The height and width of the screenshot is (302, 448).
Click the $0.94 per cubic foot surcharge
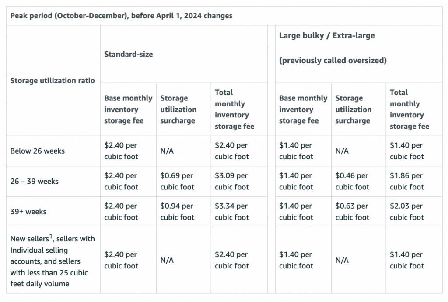[177, 212]
